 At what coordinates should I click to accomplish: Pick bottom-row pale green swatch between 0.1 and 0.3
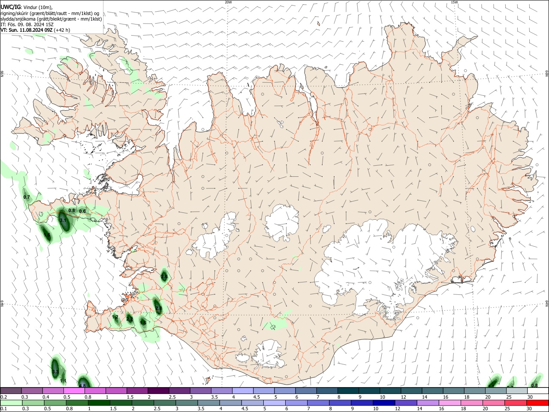coord(11,403)
